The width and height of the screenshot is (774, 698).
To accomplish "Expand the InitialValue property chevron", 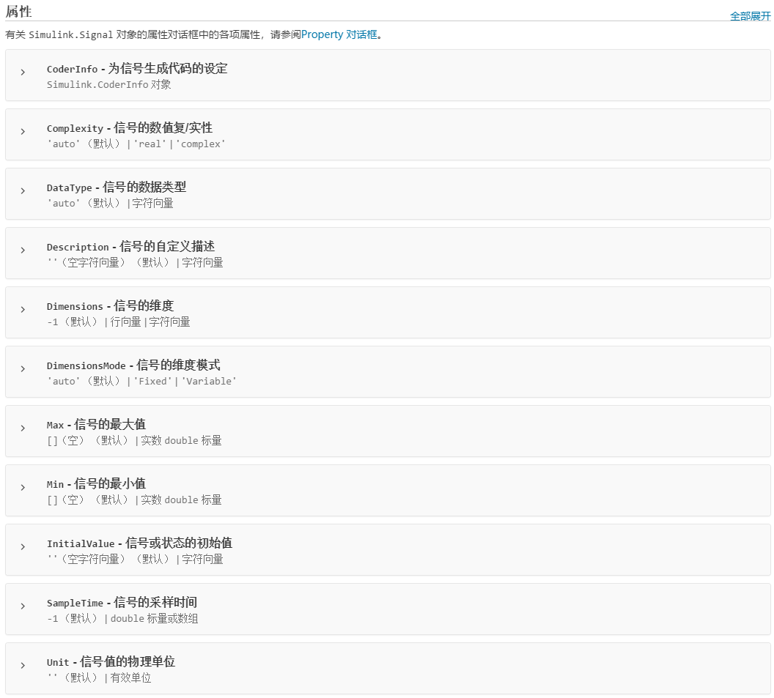I will click(23, 546).
